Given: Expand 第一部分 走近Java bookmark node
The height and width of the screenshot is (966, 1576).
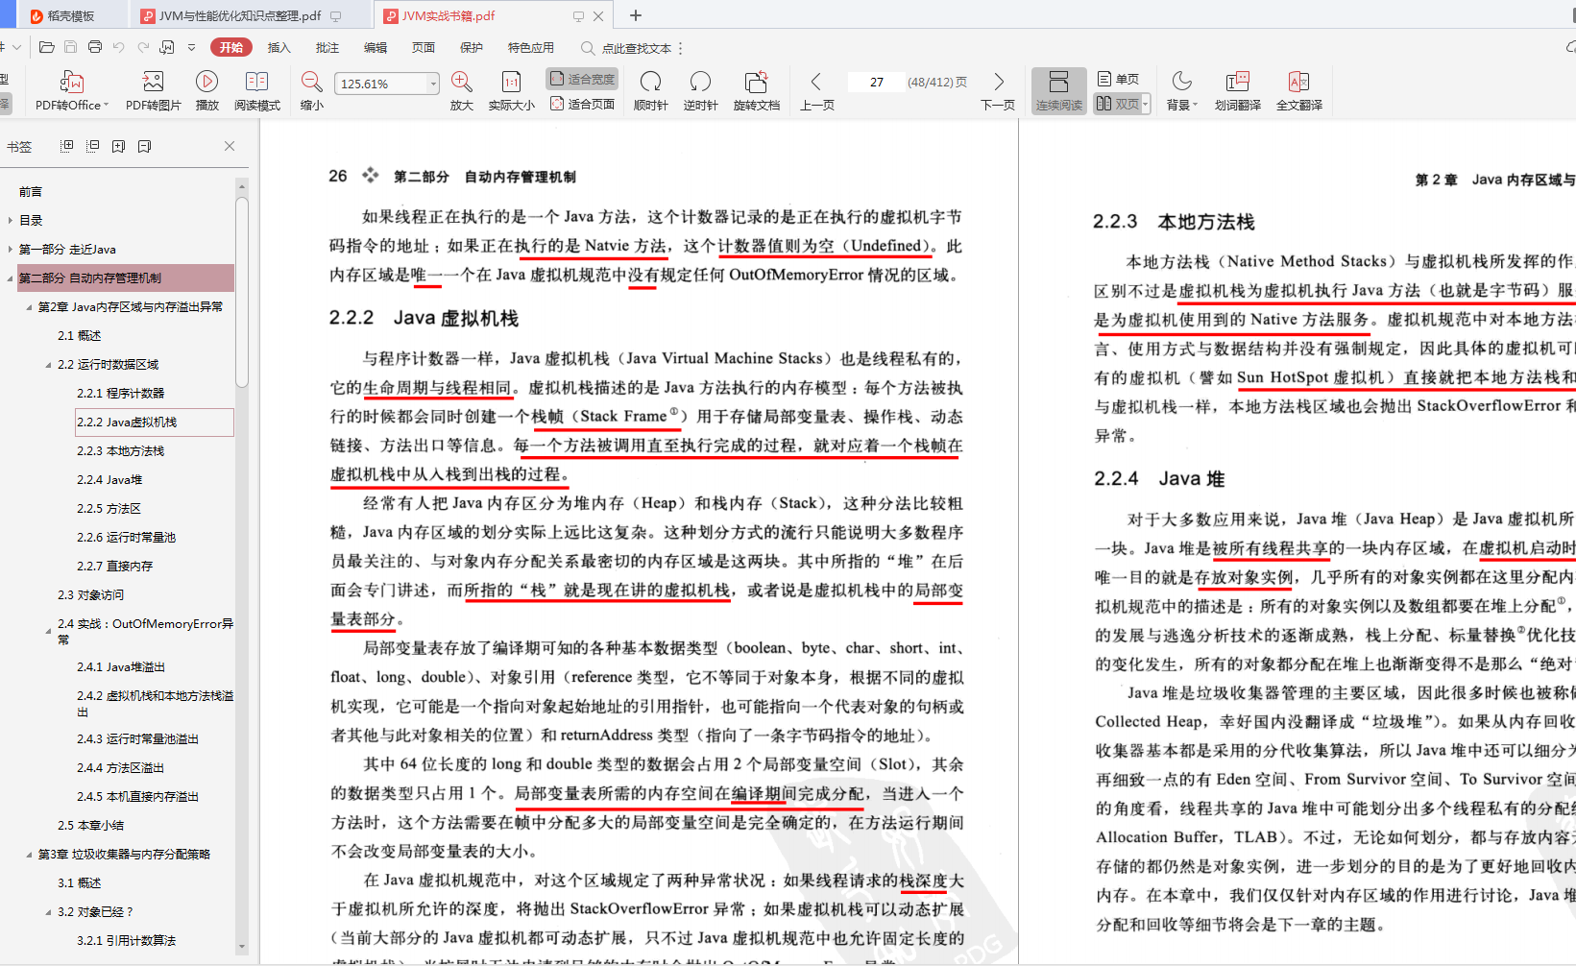Looking at the screenshot, I should point(11,249).
